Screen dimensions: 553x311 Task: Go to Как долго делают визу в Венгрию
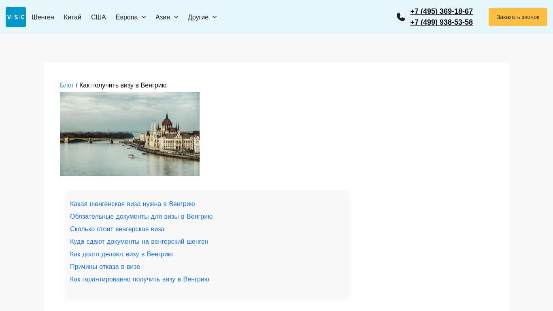tap(121, 254)
